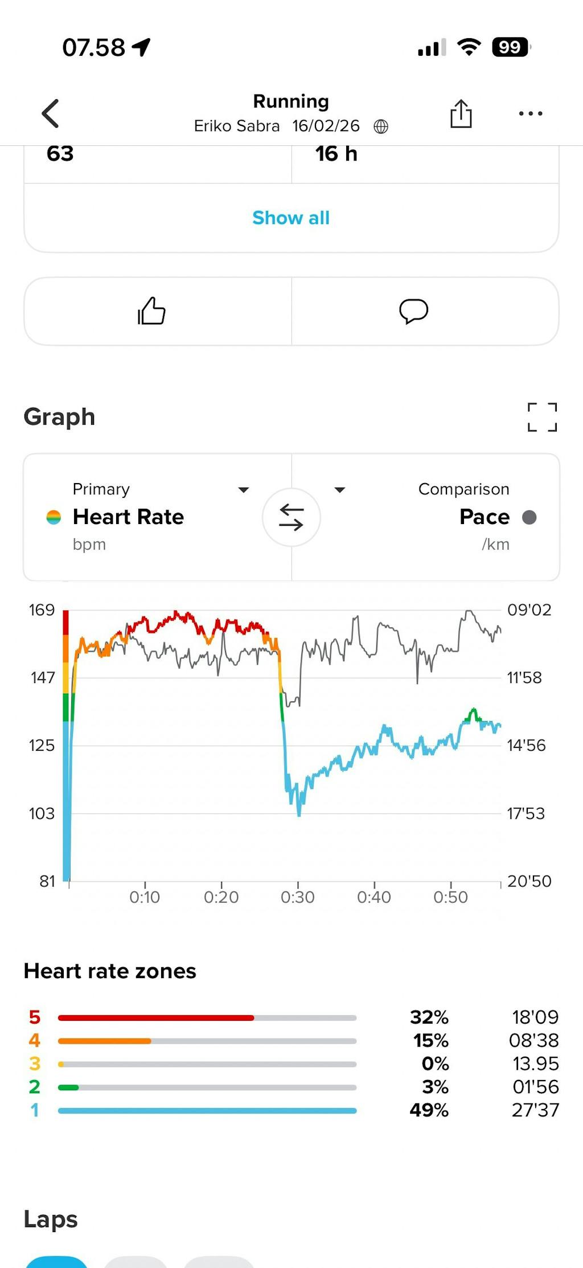
Task: Tap the heart rate rainbow color dot
Action: point(54,517)
